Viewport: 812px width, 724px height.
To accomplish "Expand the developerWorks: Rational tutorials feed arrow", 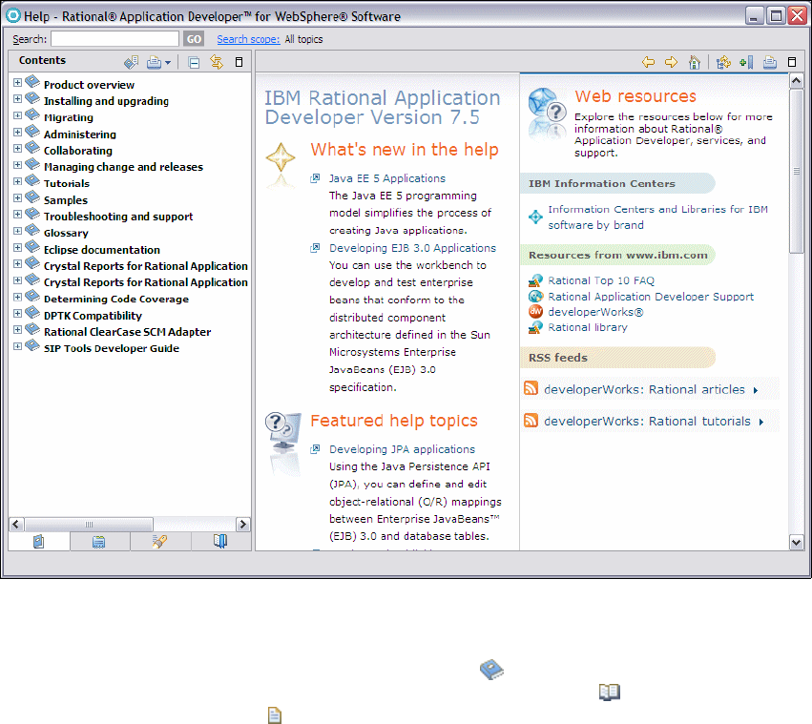I will pos(761,422).
